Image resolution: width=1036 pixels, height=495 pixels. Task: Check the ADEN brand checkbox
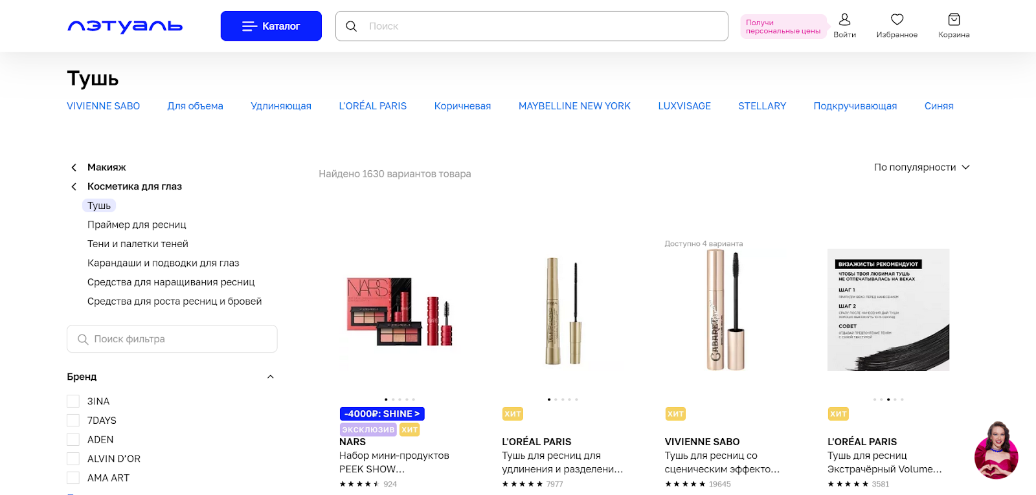click(73, 439)
